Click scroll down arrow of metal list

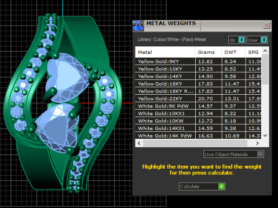coord(265,135)
